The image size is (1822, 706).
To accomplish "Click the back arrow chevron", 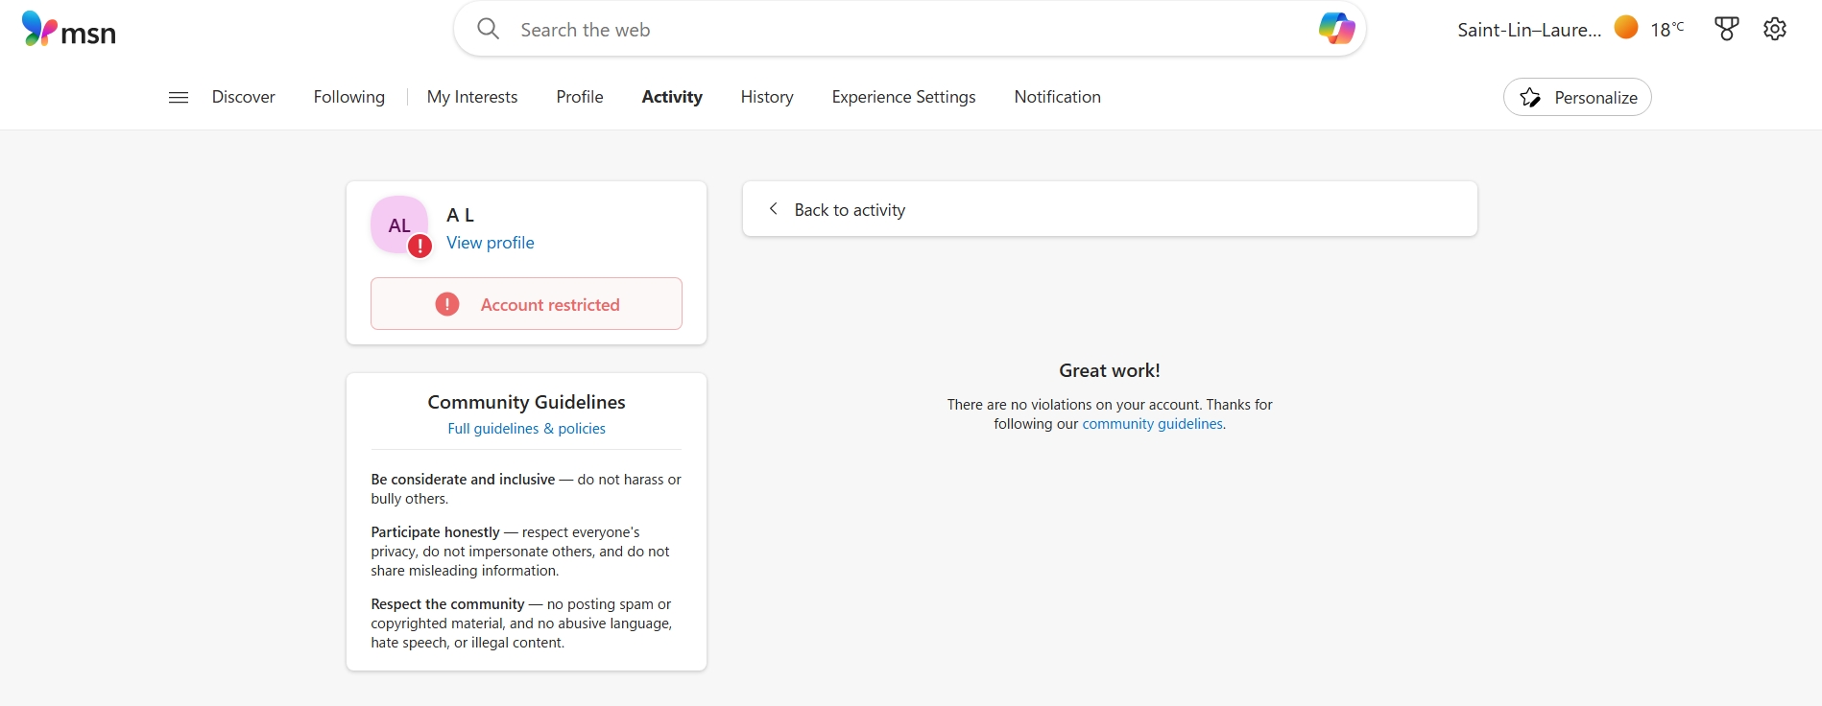I will point(773,209).
